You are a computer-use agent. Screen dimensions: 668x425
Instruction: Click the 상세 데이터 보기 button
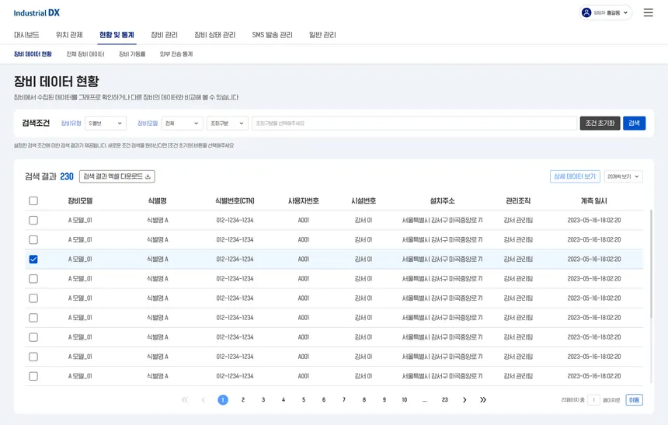click(x=575, y=176)
